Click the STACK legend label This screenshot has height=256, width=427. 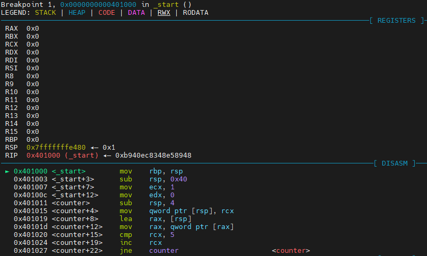point(45,13)
